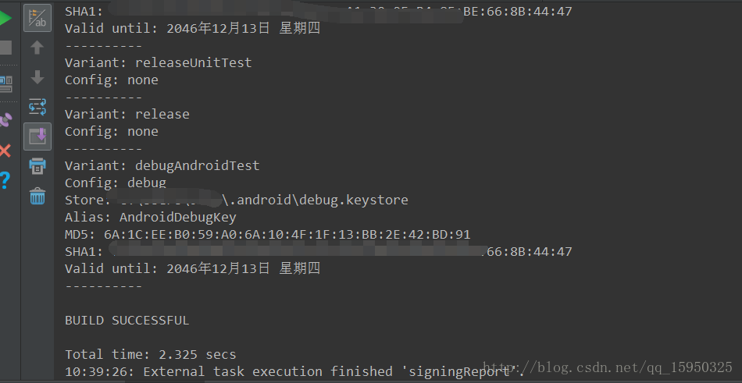
Task: Toggle soft-wrap lines icon
Action: tap(37, 107)
